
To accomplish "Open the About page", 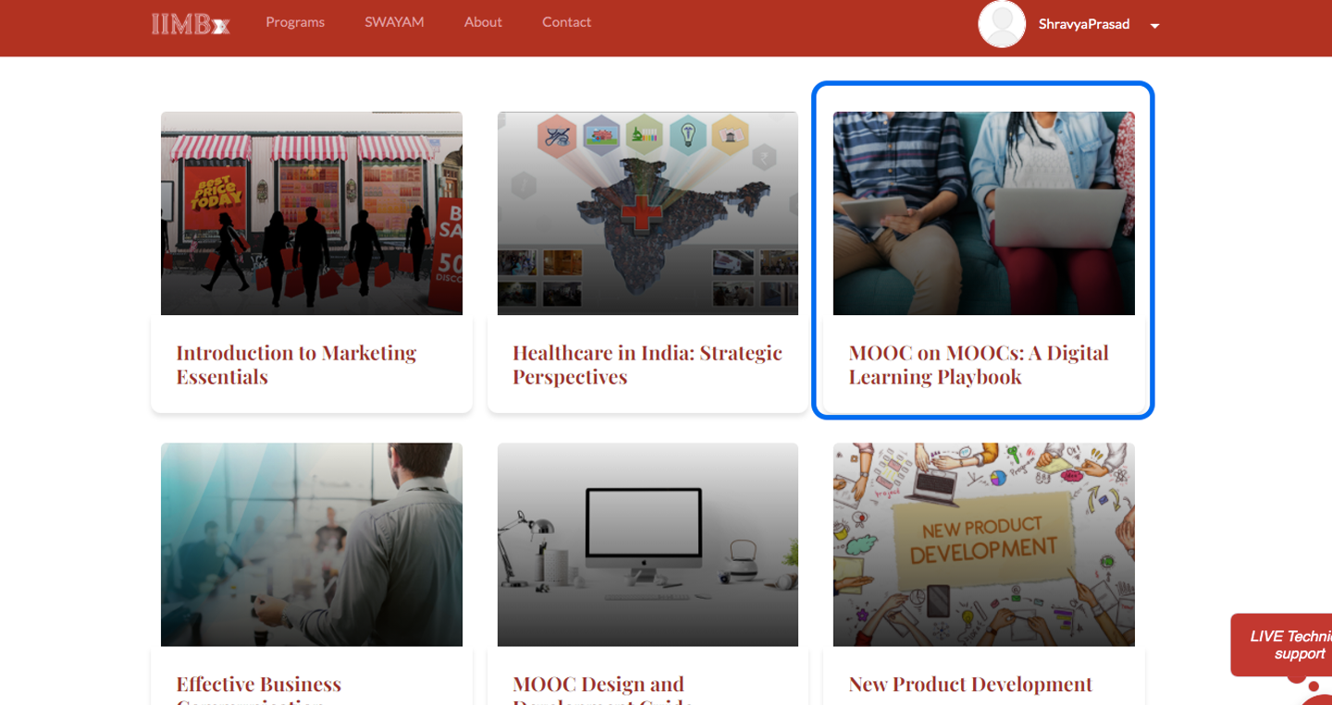I will [x=483, y=22].
